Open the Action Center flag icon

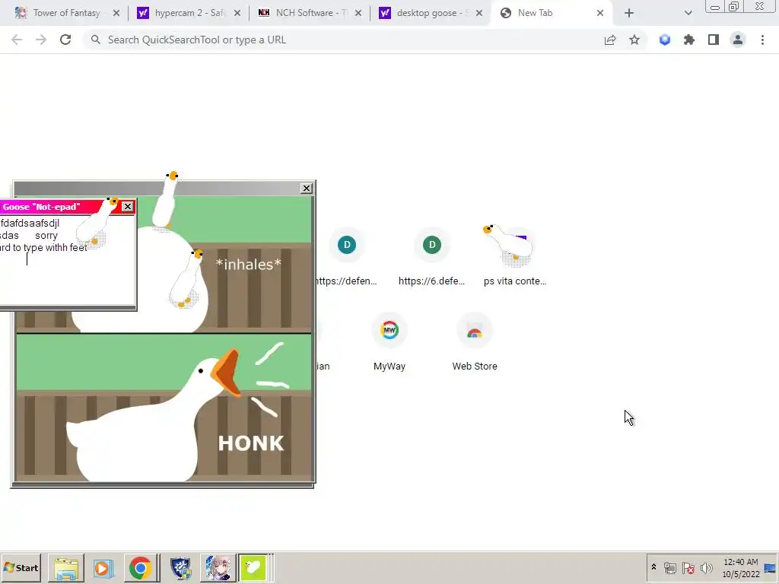pyautogui.click(x=688, y=567)
